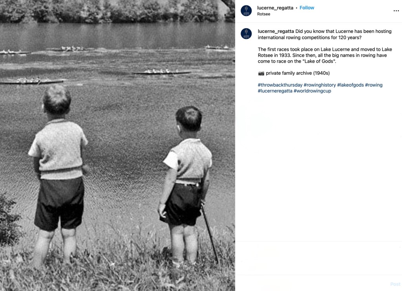
Task: Click the black-and-white photo of two boys
Action: 117,146
